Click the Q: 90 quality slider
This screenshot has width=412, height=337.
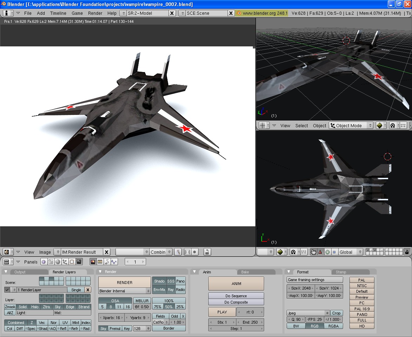tap(295, 320)
